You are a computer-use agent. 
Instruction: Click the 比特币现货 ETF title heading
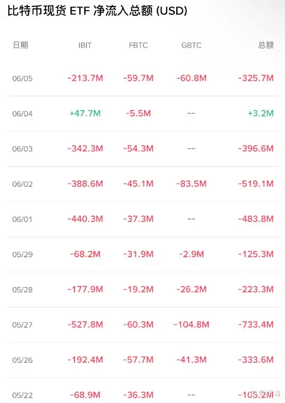point(98,11)
